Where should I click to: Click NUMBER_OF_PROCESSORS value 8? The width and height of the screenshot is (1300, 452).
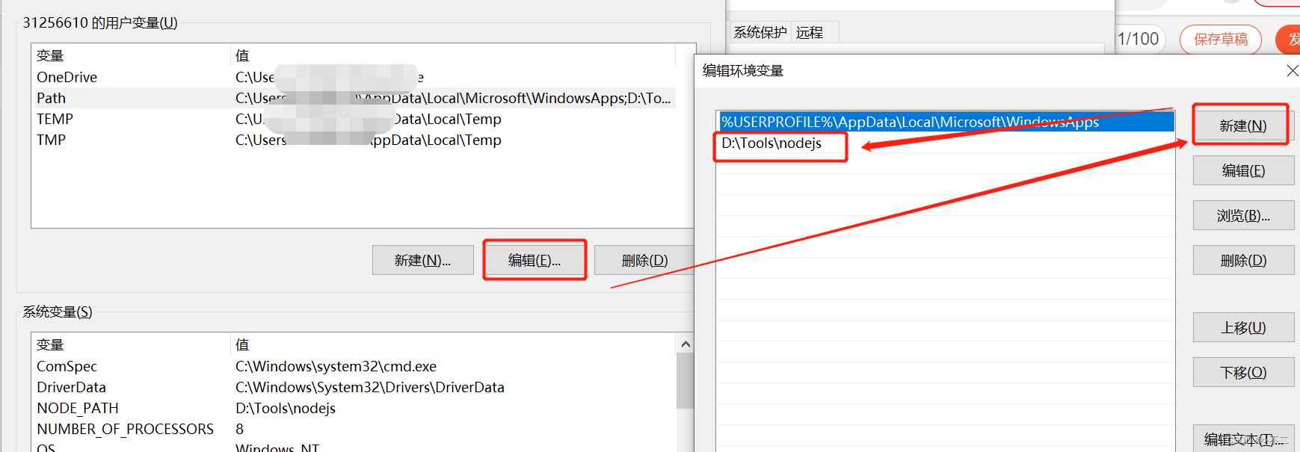point(239,429)
